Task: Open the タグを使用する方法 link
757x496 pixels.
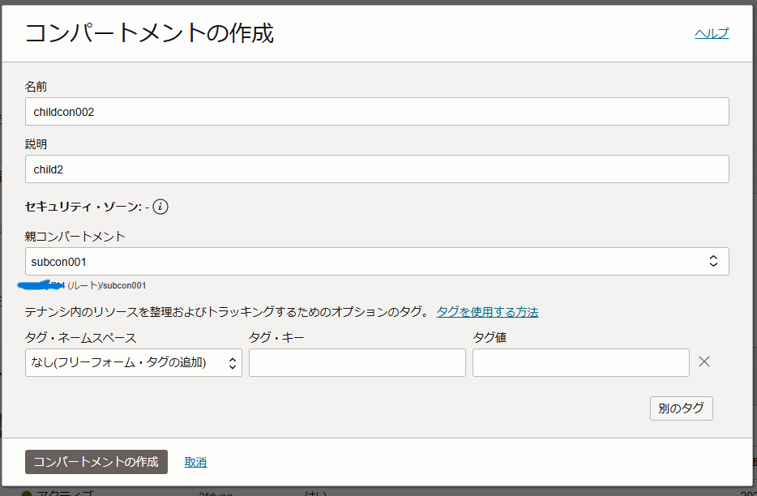Action: (x=487, y=312)
